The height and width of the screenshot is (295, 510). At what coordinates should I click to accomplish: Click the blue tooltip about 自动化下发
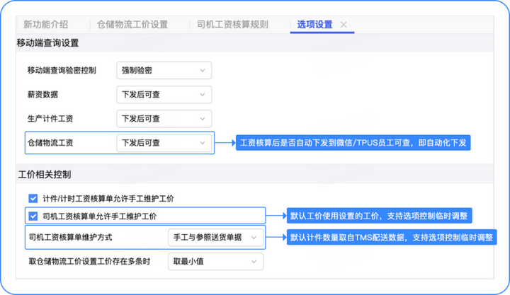[353, 143]
